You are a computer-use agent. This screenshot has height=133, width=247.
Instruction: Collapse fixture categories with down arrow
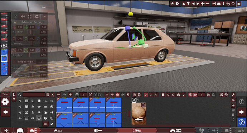coord(14,99)
